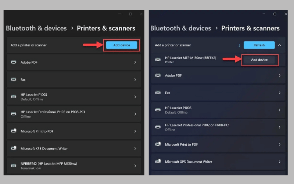Open Adobe PDF chevron in left window
This screenshot has height=184, width=294.
(135, 62)
